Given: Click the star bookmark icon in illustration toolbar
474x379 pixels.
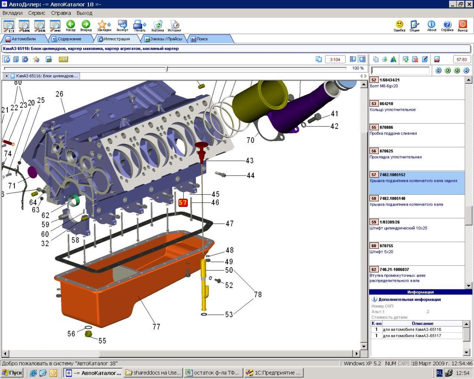Looking at the screenshot, I should (36, 60).
